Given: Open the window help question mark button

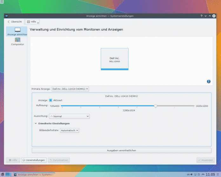Looking at the screenshot, I should (201, 16).
